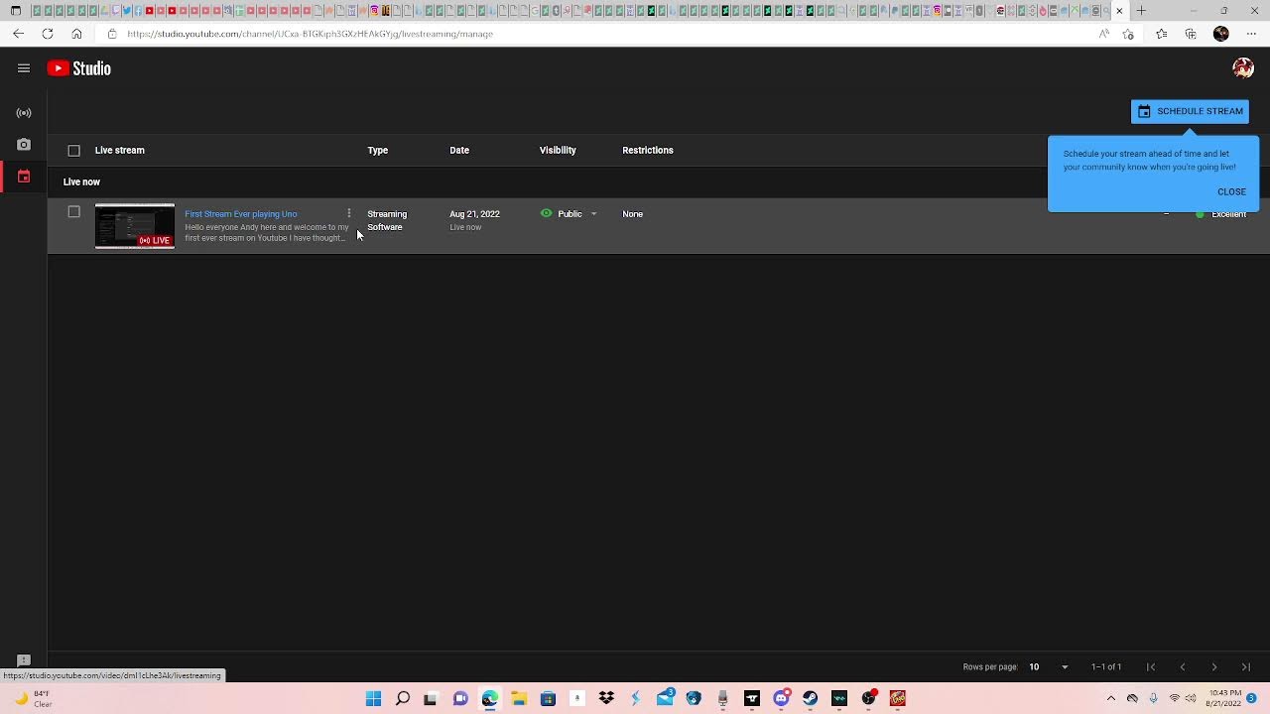
Task: Open First Stream Ever playing Uno link
Action: (241, 214)
